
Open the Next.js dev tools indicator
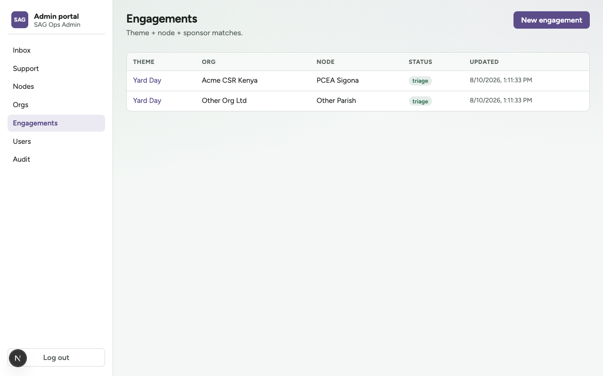click(x=17, y=358)
